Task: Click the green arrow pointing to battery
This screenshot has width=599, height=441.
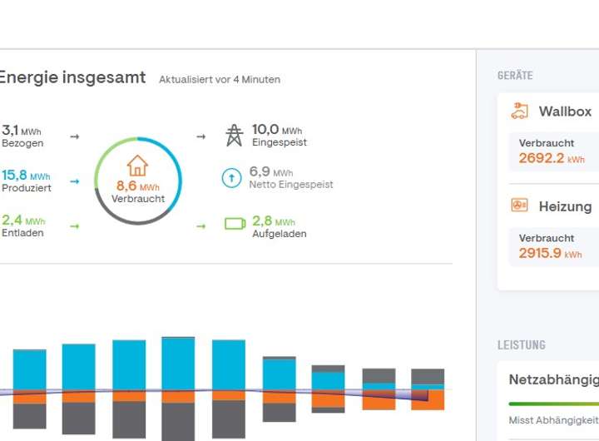Action: pos(200,225)
